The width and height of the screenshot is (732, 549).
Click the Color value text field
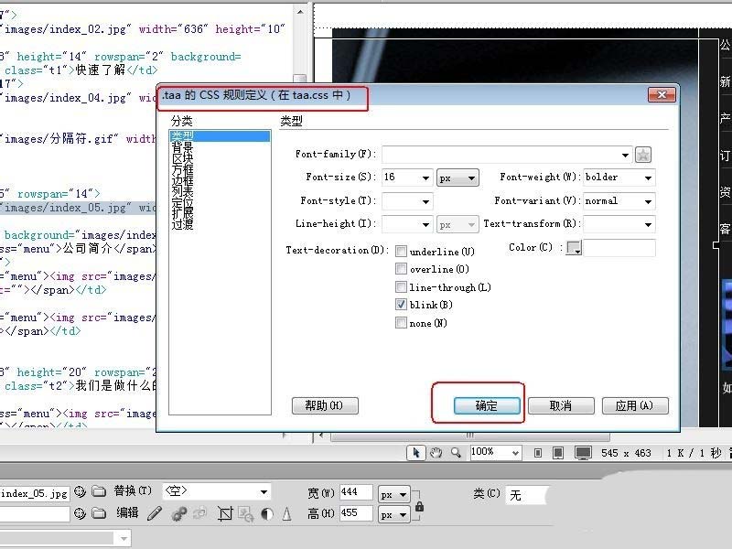[619, 248]
